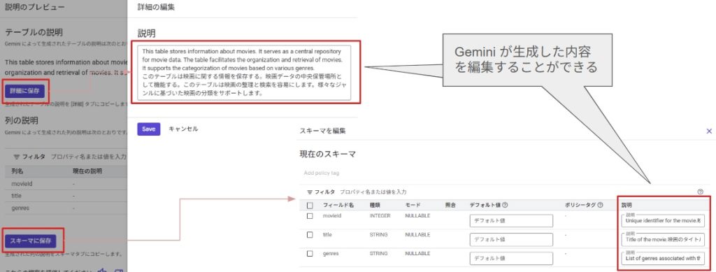Click 説明のプレビュー panel title
This screenshot has height=272, width=716.
(35, 7)
